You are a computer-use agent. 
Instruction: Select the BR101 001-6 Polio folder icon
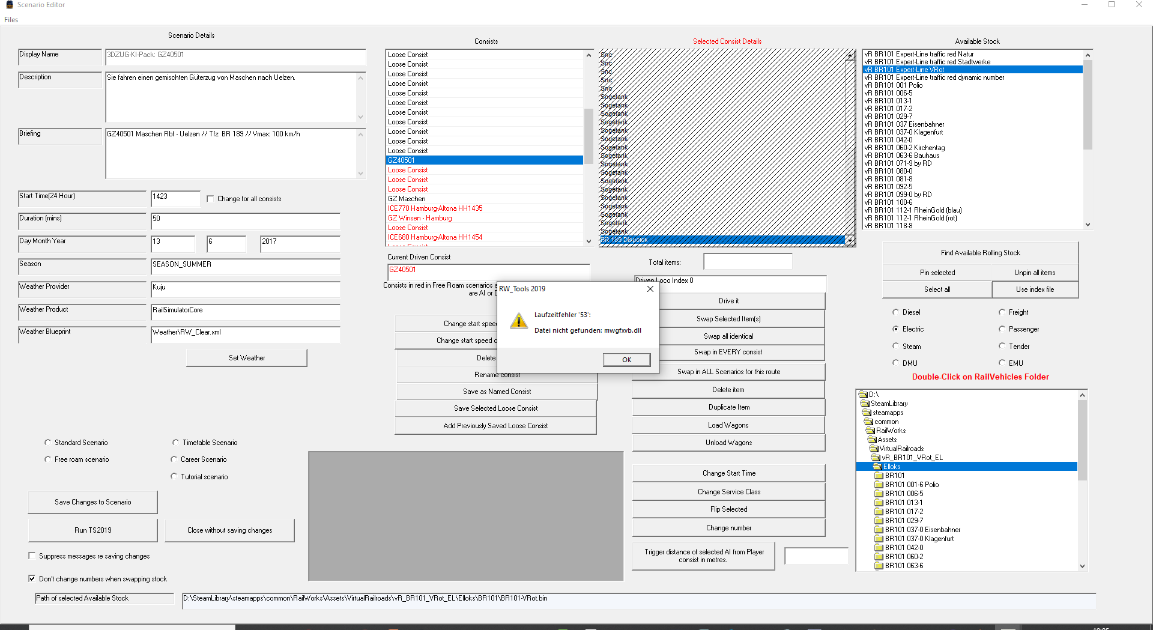tap(879, 485)
